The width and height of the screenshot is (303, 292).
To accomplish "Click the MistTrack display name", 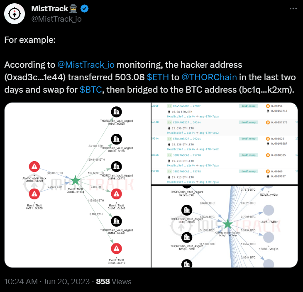I will coord(50,8).
